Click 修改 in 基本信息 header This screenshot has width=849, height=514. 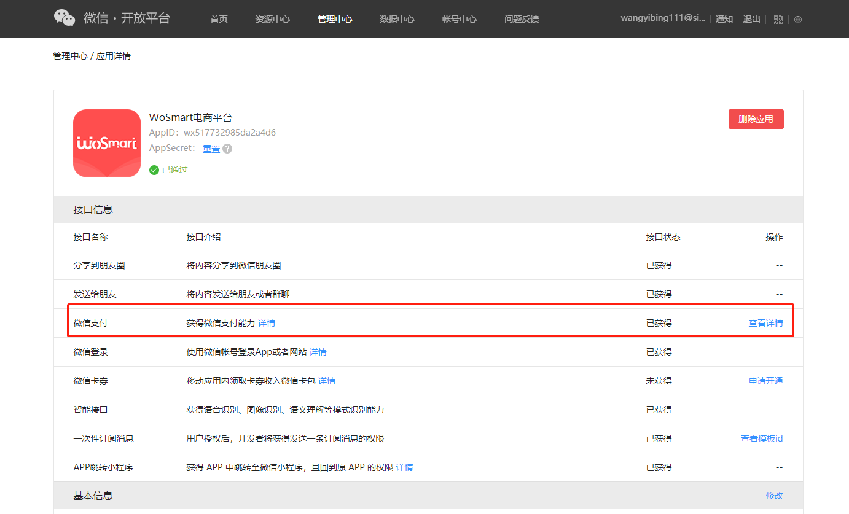tap(774, 496)
